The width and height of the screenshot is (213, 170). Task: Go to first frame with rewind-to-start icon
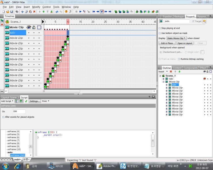(x=94, y=12)
